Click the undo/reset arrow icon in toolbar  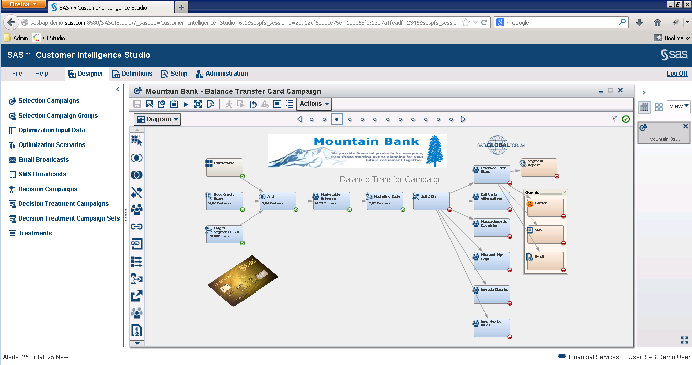coord(253,104)
